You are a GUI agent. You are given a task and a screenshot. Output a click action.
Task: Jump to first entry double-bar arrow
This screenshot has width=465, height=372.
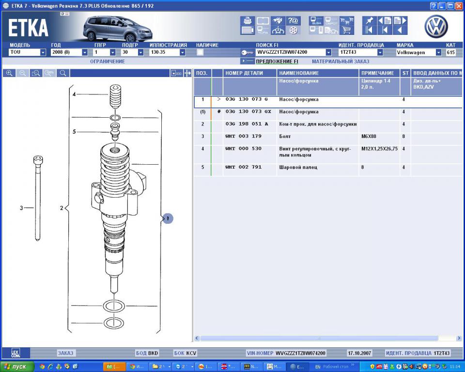(x=369, y=30)
